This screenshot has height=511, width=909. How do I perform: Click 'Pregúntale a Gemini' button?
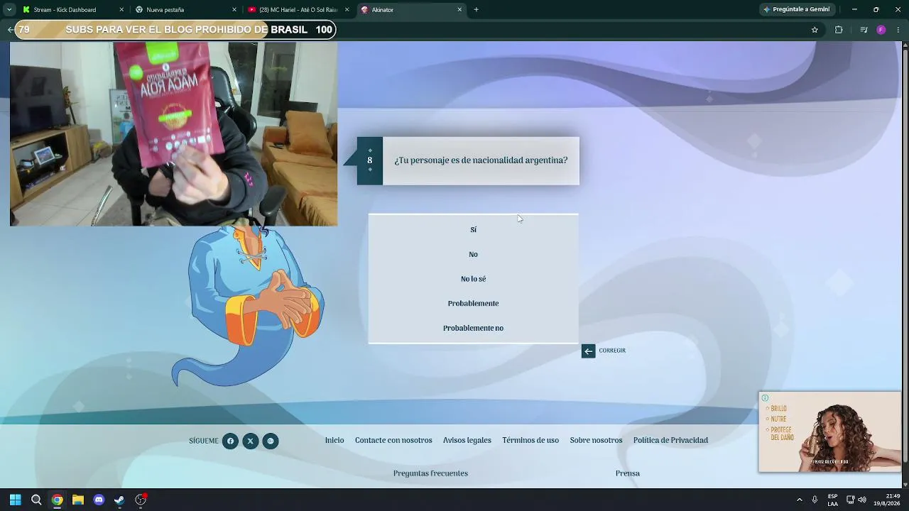797,10
